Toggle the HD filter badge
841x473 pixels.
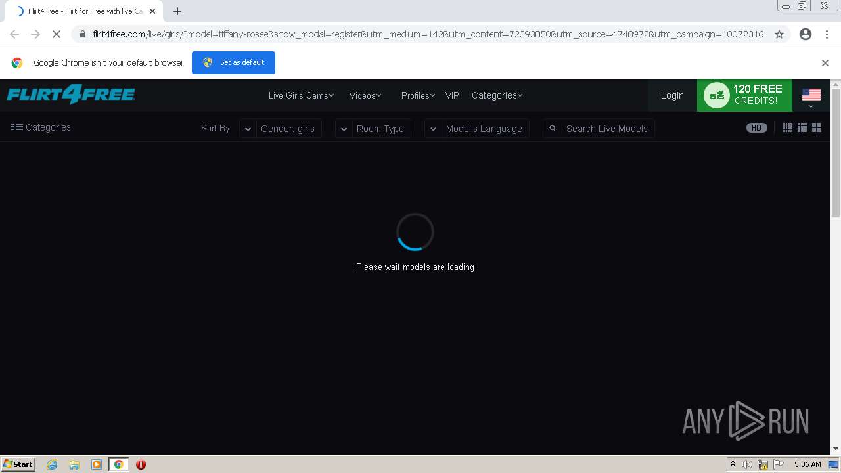tap(756, 128)
